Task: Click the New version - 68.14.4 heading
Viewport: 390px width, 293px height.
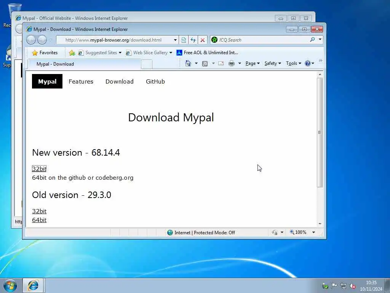Action: pos(76,153)
